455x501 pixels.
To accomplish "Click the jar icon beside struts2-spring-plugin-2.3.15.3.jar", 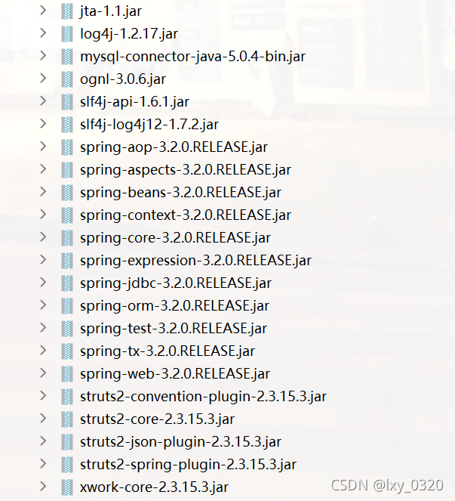I will (x=67, y=465).
